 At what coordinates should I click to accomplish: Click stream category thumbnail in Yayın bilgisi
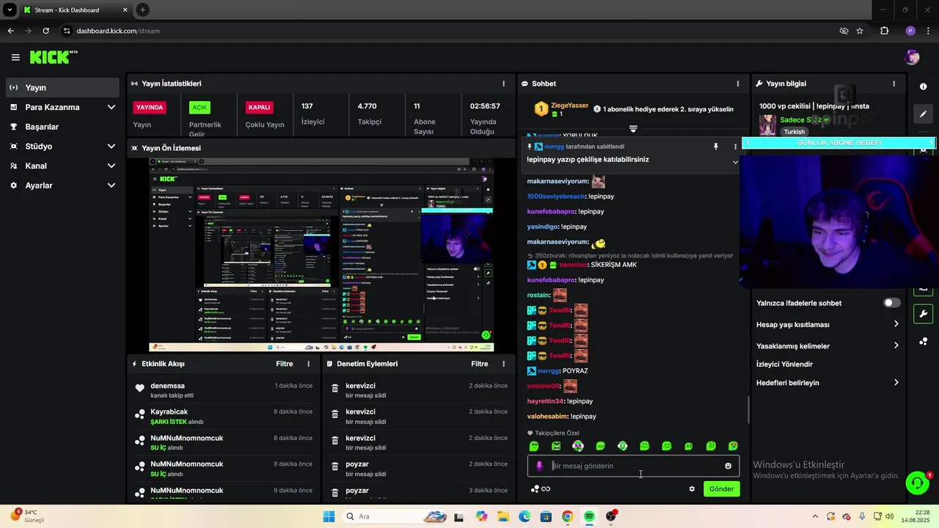tap(767, 125)
